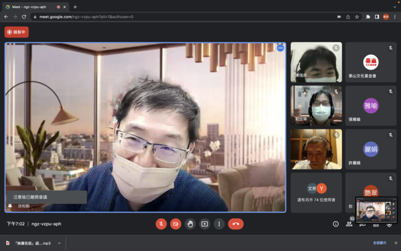Click the blue options button on main video
Screen dimensions: 401x251
pyautogui.click(x=280, y=48)
